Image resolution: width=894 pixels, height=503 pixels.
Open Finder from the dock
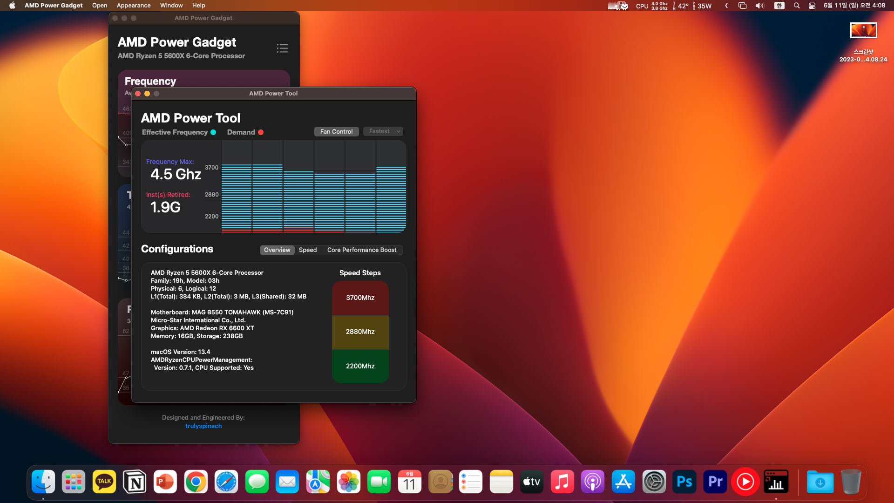[43, 482]
